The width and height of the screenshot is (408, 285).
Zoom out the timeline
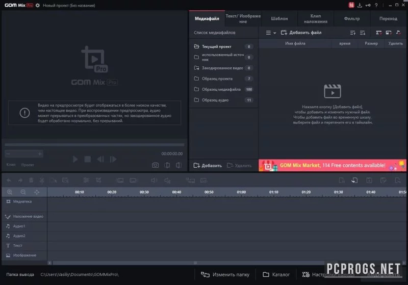click(23, 192)
